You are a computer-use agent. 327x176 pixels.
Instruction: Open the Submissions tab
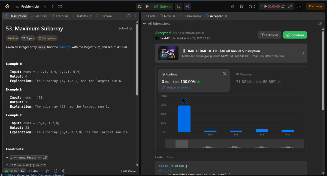(x=190, y=16)
